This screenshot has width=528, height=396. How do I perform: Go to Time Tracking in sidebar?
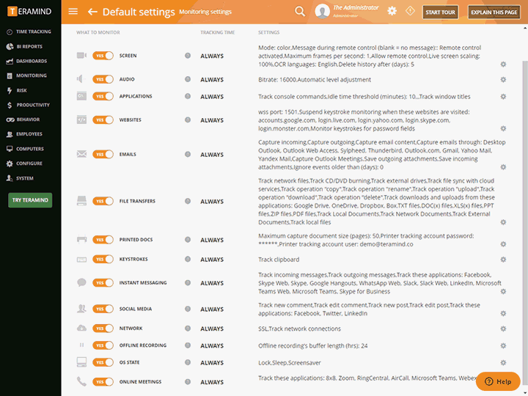point(33,32)
